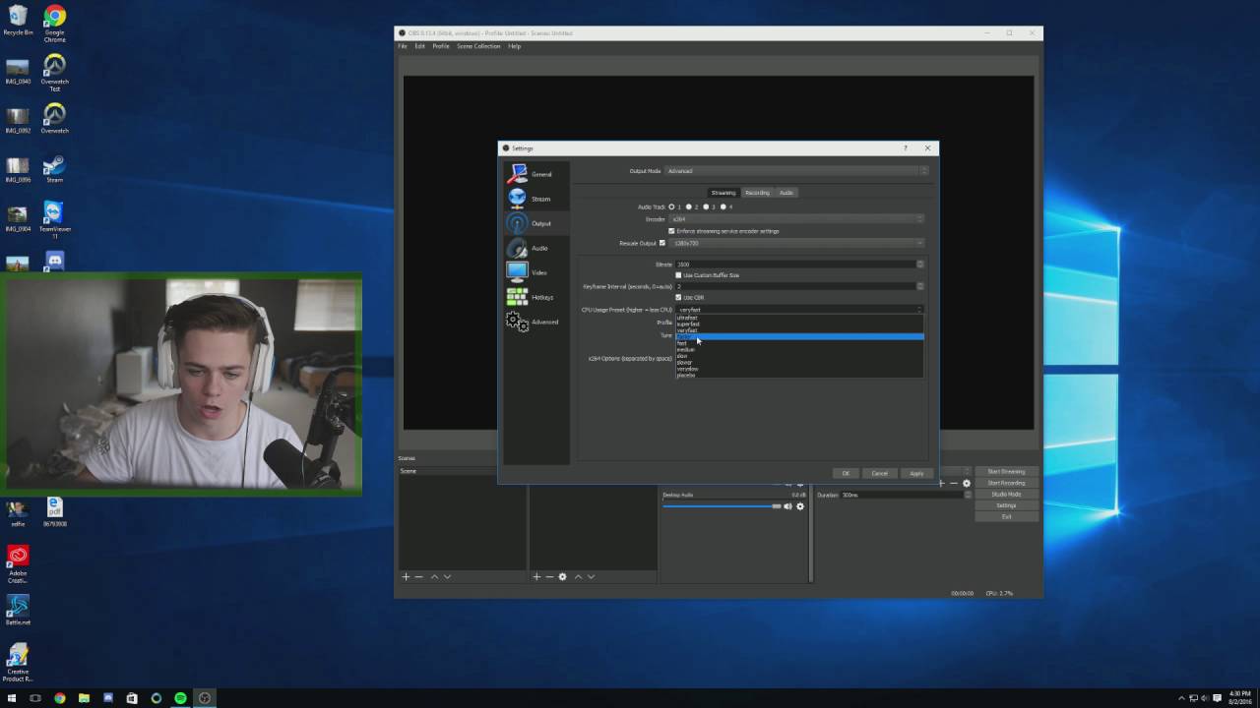1260x708 pixels.
Task: Move scene up arrow
Action: tap(434, 576)
